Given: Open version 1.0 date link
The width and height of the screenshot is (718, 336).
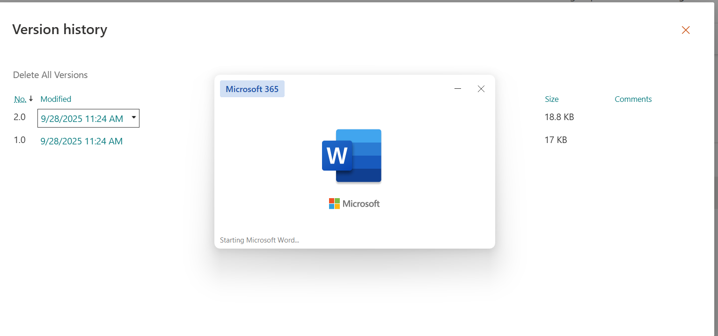Looking at the screenshot, I should [x=81, y=141].
